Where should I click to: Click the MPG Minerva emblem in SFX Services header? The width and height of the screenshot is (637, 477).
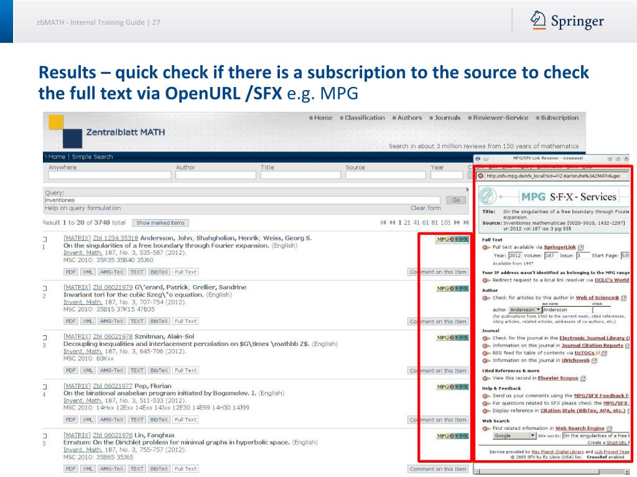coord(488,197)
